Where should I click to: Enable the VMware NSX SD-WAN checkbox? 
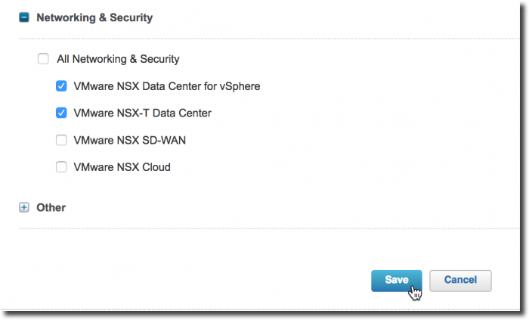(x=61, y=140)
